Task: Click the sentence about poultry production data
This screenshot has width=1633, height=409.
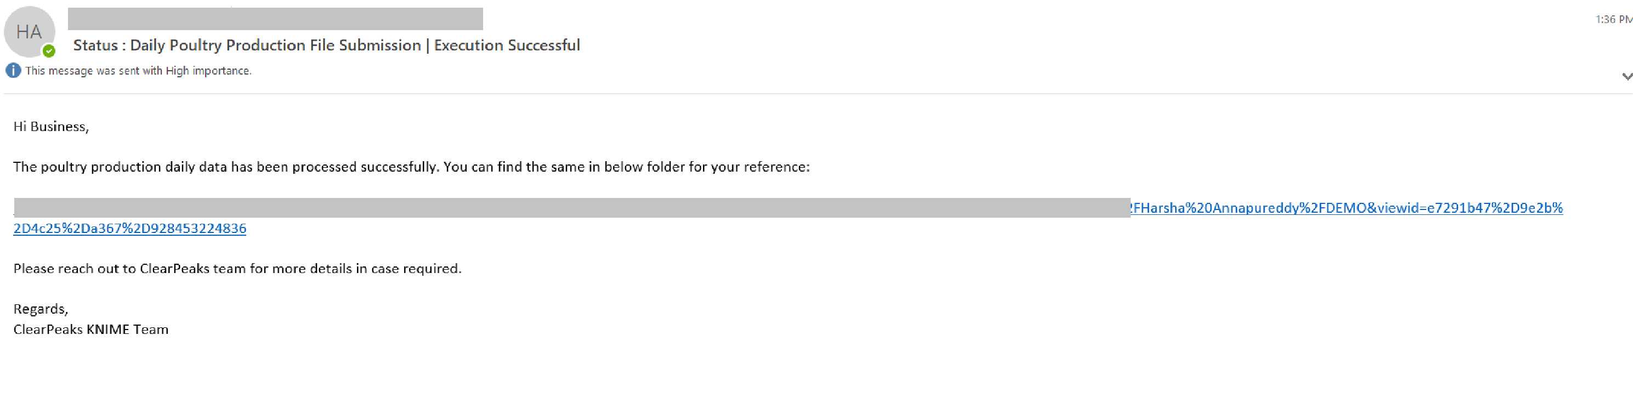Action: (411, 167)
